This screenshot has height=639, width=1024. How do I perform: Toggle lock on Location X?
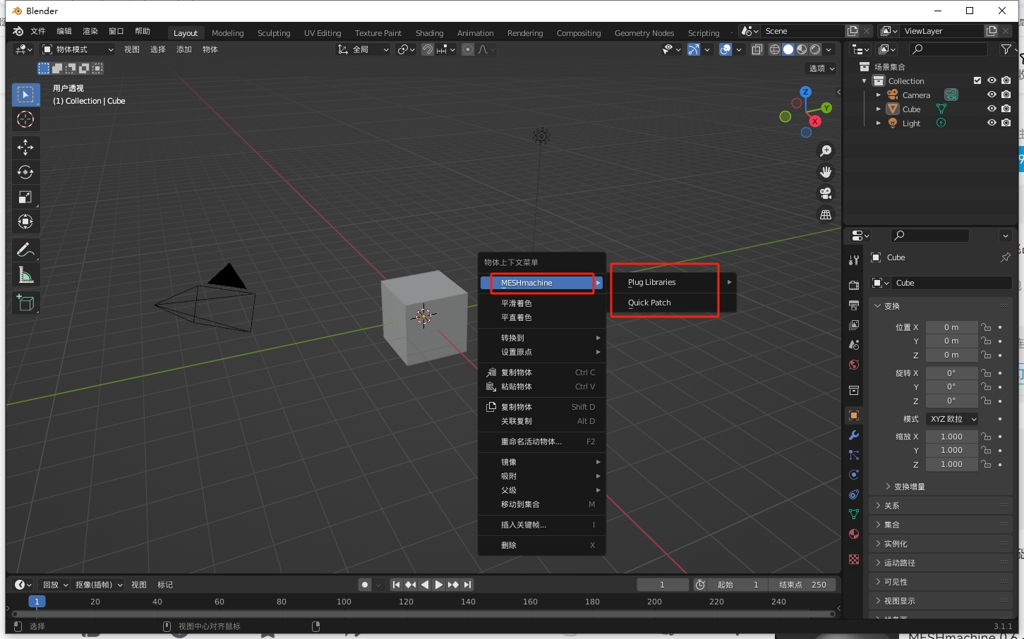tap(986, 327)
